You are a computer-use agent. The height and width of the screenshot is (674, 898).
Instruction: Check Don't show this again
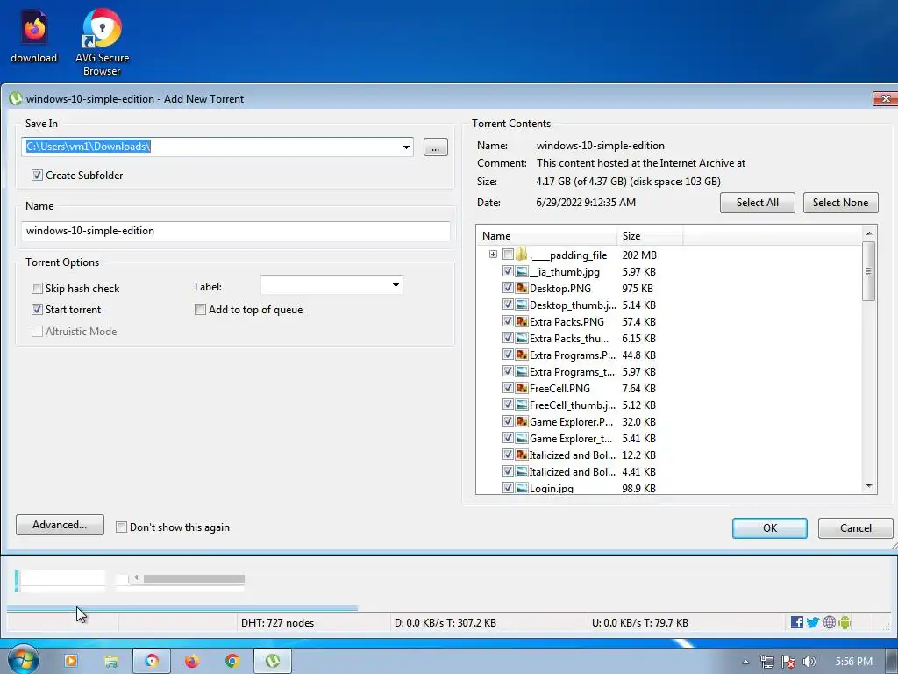pos(121,527)
